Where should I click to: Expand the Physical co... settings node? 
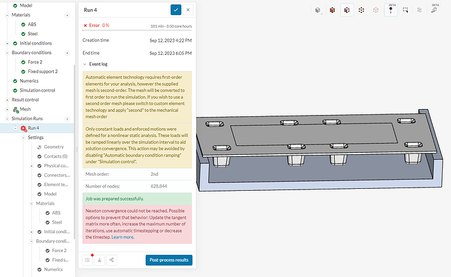pos(31,166)
